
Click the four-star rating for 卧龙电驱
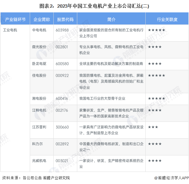coord(155,63)
